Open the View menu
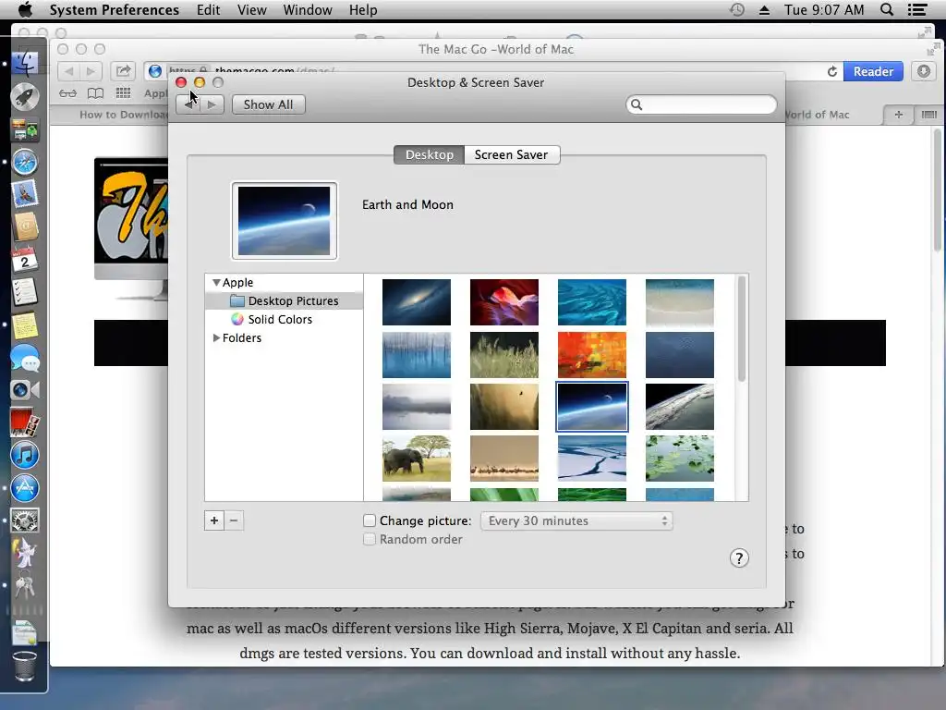The width and height of the screenshot is (946, 710). [251, 9]
